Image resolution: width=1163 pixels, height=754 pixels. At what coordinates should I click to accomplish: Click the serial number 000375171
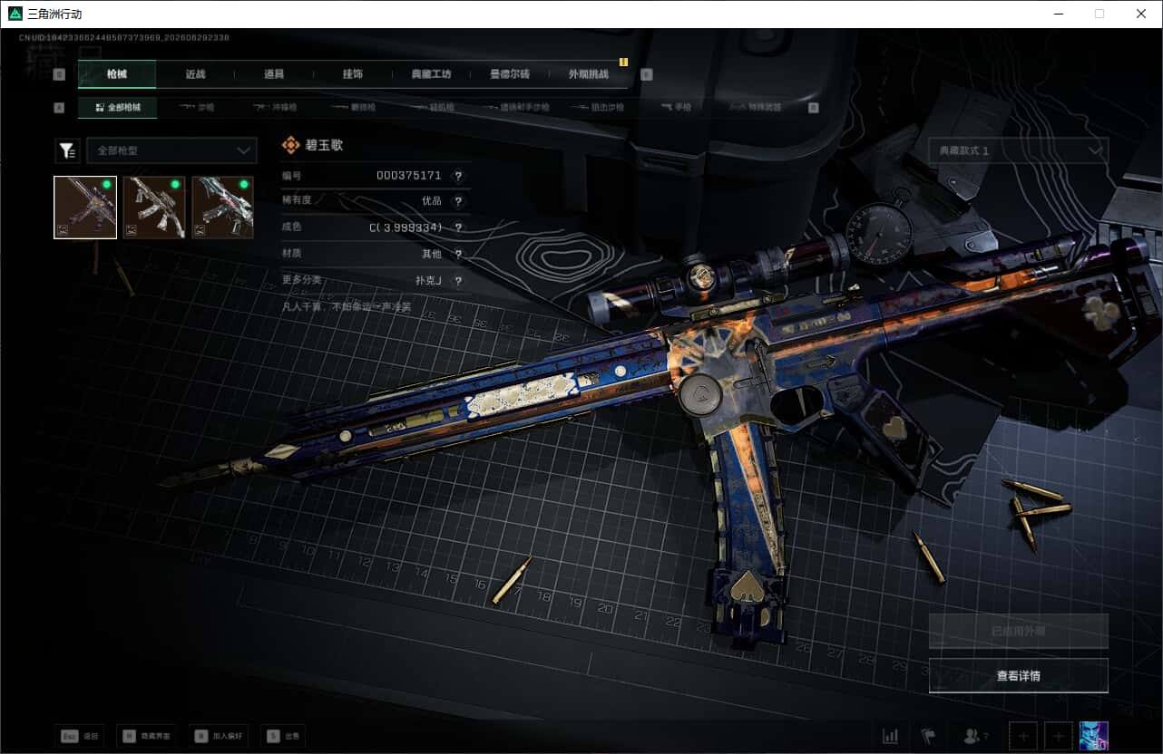[409, 176]
